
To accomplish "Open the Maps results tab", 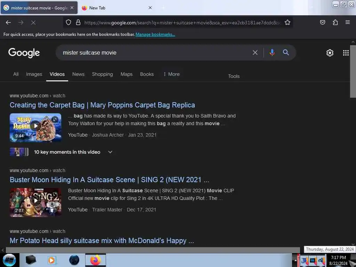I will click(127, 74).
